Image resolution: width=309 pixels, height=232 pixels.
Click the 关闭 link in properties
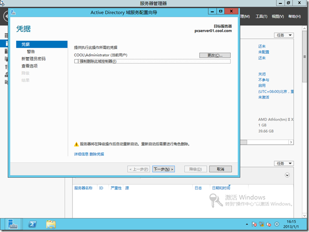point(262,74)
